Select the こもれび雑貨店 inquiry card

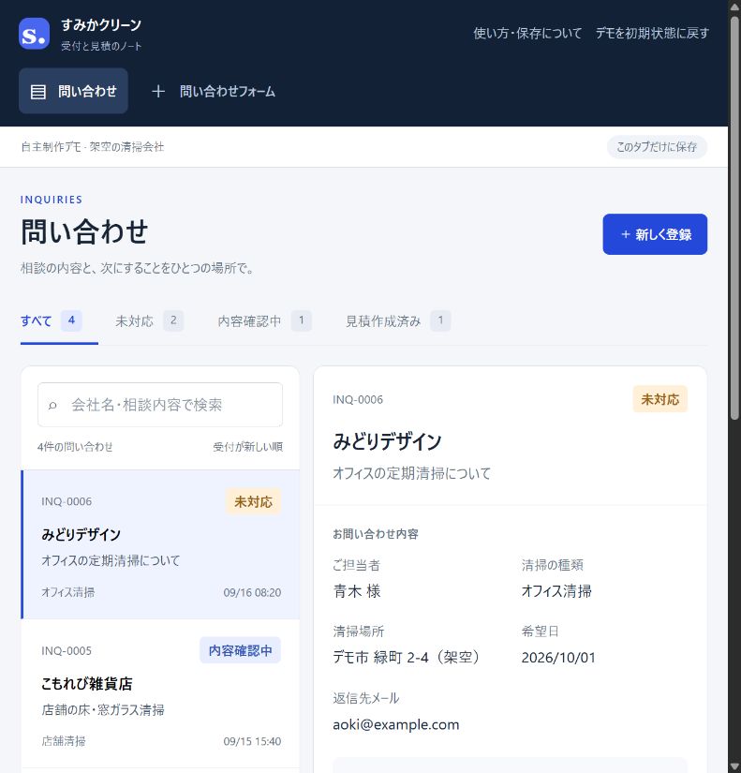tap(160, 693)
